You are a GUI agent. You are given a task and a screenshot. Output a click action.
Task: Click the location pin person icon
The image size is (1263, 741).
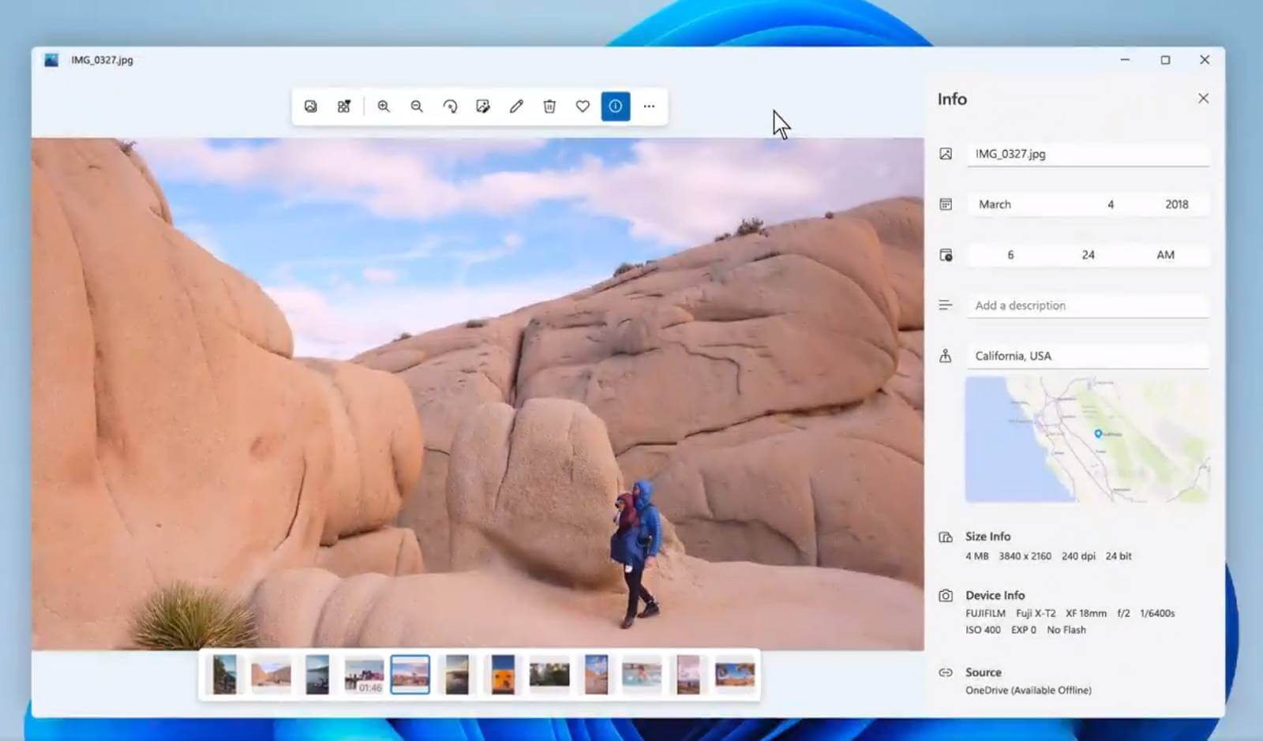946,356
